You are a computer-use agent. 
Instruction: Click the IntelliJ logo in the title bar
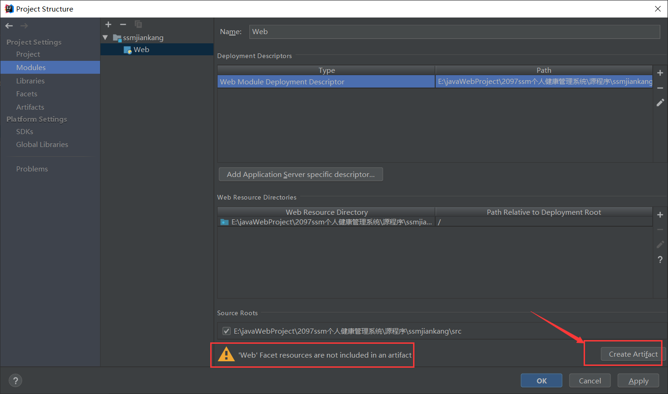tap(9, 9)
